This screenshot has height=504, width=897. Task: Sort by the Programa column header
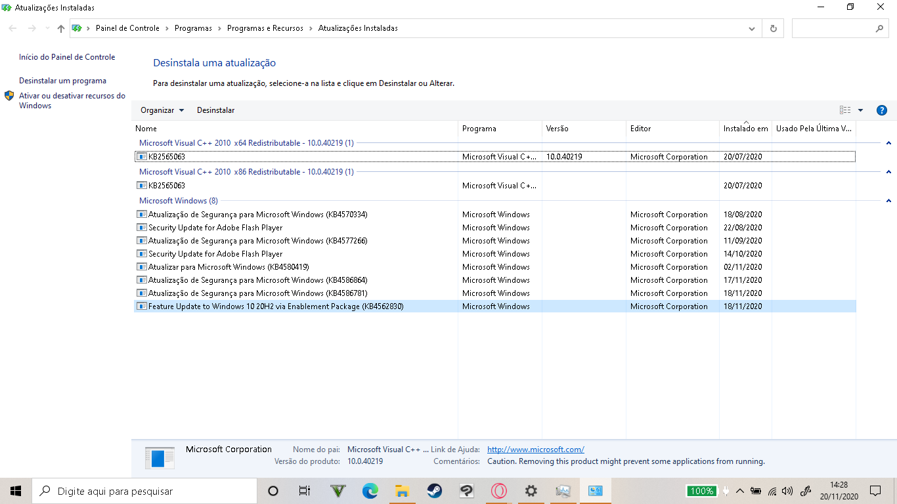[x=500, y=129]
